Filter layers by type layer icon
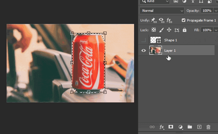 (193, 1)
